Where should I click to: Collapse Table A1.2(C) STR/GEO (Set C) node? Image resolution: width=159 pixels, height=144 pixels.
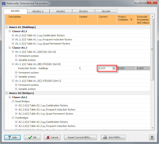(13, 81)
